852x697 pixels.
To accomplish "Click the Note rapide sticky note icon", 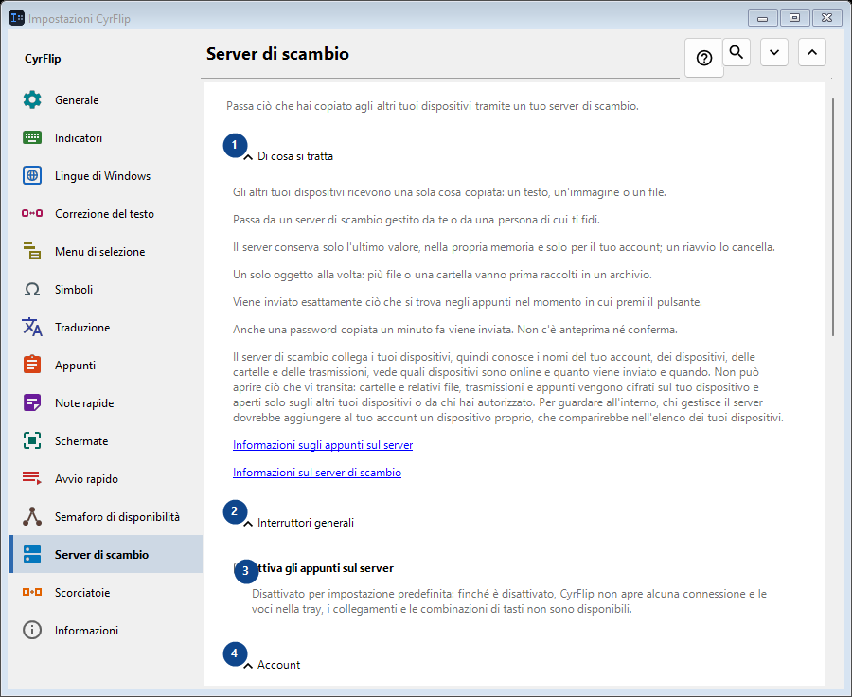I will point(32,402).
